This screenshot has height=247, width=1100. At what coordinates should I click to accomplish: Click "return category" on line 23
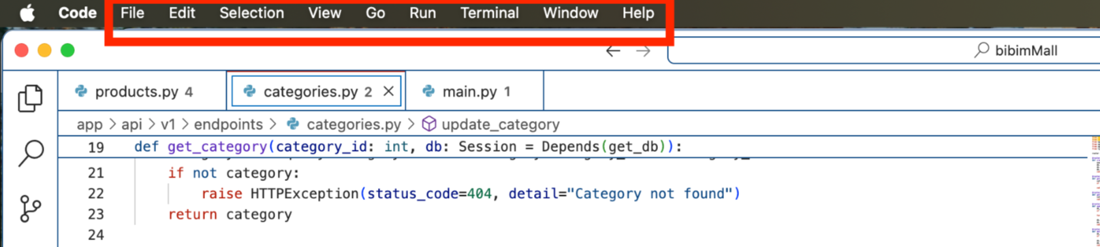click(x=230, y=214)
